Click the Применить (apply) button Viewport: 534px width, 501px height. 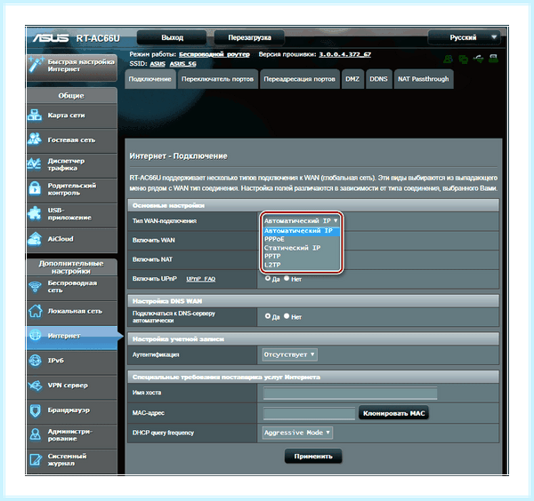click(x=313, y=456)
